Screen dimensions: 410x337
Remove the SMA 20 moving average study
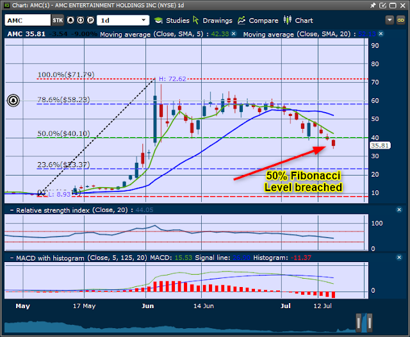click(381, 34)
